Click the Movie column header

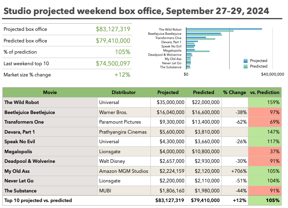click(50, 92)
